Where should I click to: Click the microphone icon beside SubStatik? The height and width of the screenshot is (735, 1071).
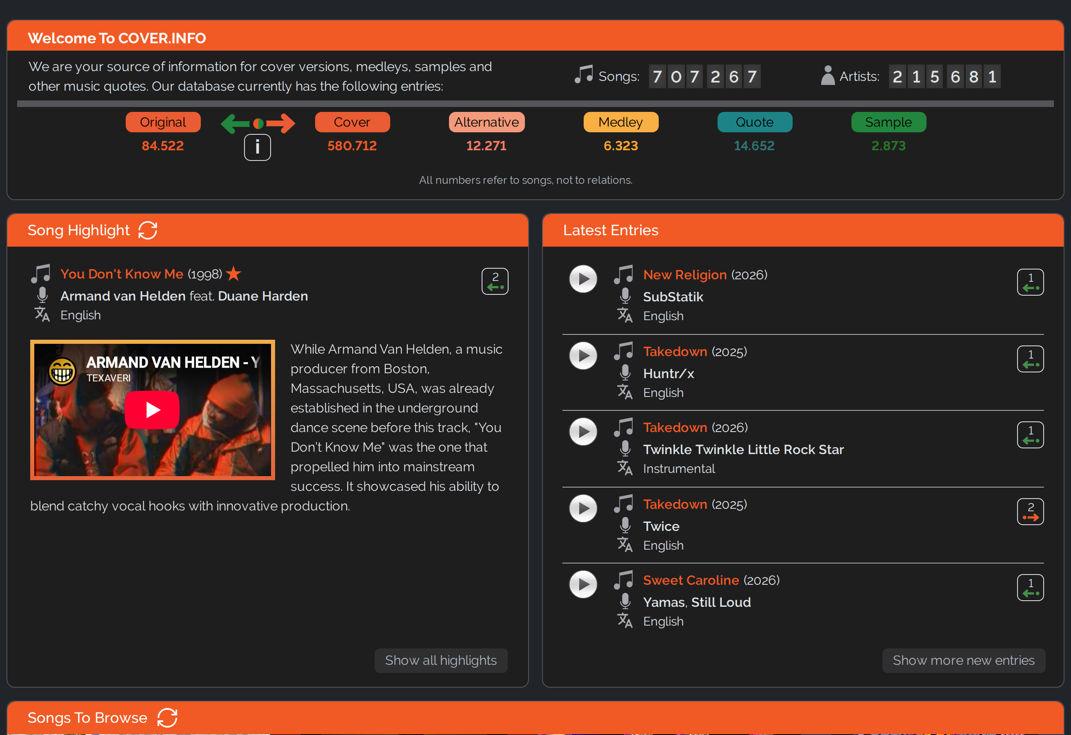[625, 296]
